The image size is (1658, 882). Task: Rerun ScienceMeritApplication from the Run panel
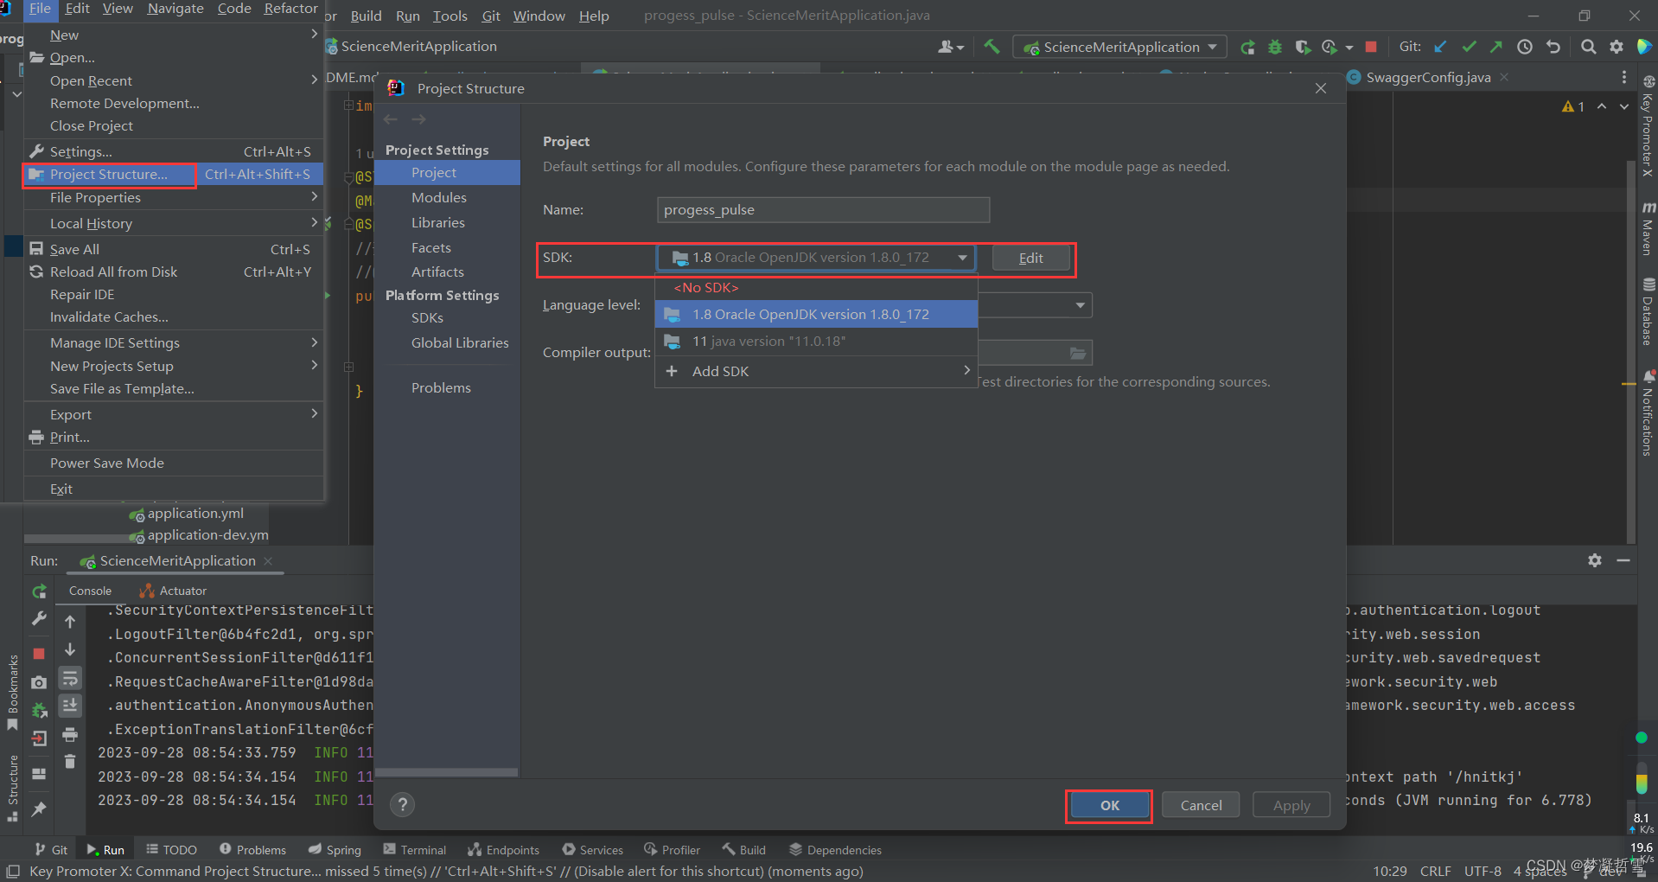tap(39, 591)
